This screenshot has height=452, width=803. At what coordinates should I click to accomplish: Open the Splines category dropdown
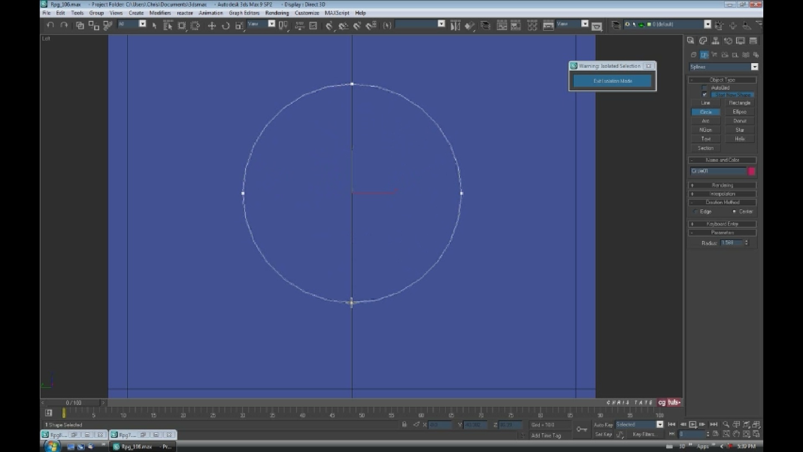(754, 67)
